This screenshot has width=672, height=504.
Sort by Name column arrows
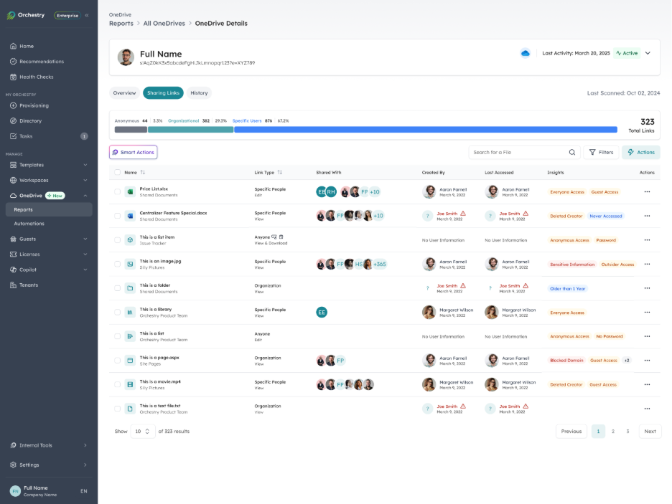[143, 172]
